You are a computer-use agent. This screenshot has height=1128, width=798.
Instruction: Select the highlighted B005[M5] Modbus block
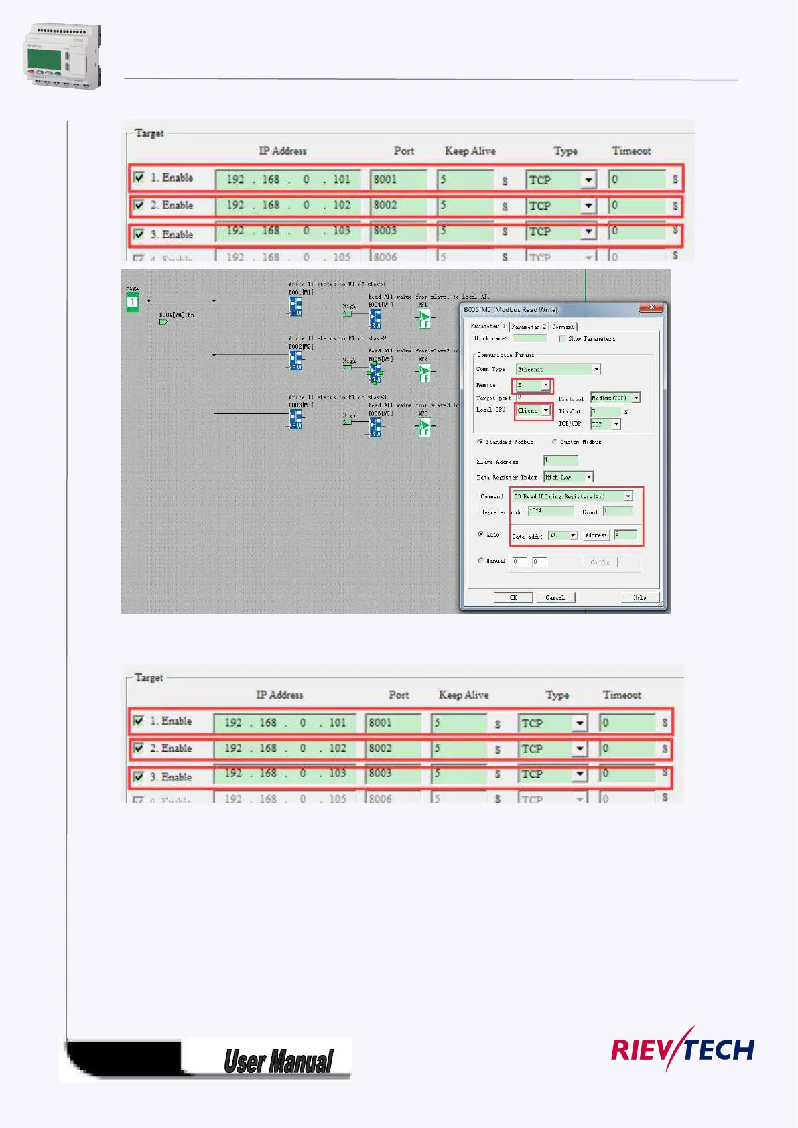375,372
